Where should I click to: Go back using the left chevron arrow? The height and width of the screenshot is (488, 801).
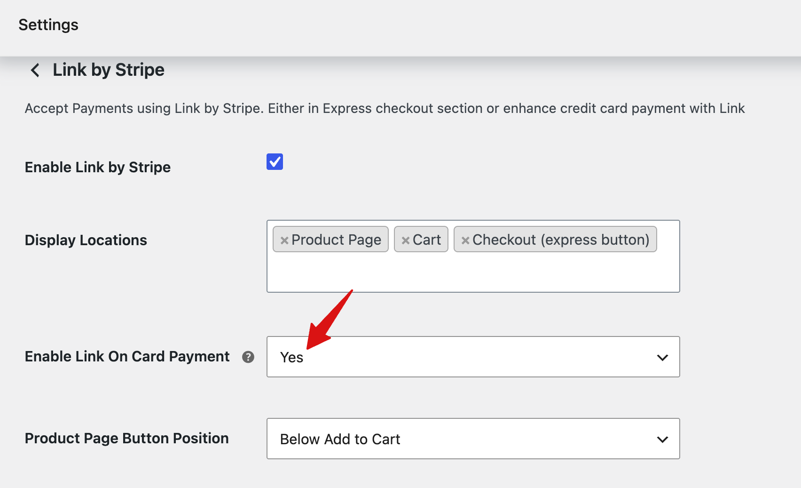[x=35, y=70]
